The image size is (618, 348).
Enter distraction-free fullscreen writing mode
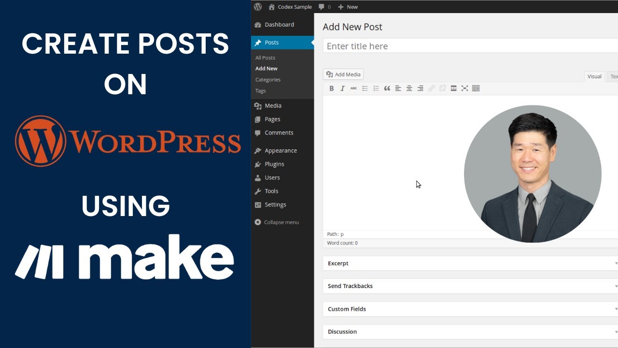coord(465,88)
